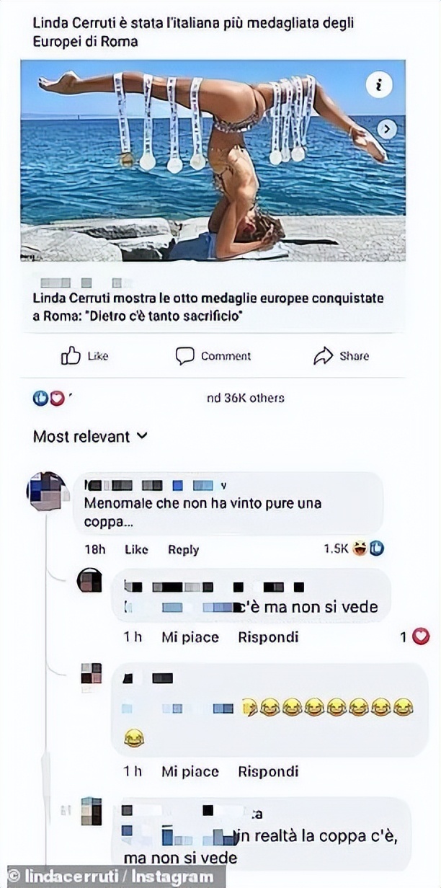The height and width of the screenshot is (888, 441).
Task: Like the 'Menomale che non ha vinto' comment
Action: (136, 549)
